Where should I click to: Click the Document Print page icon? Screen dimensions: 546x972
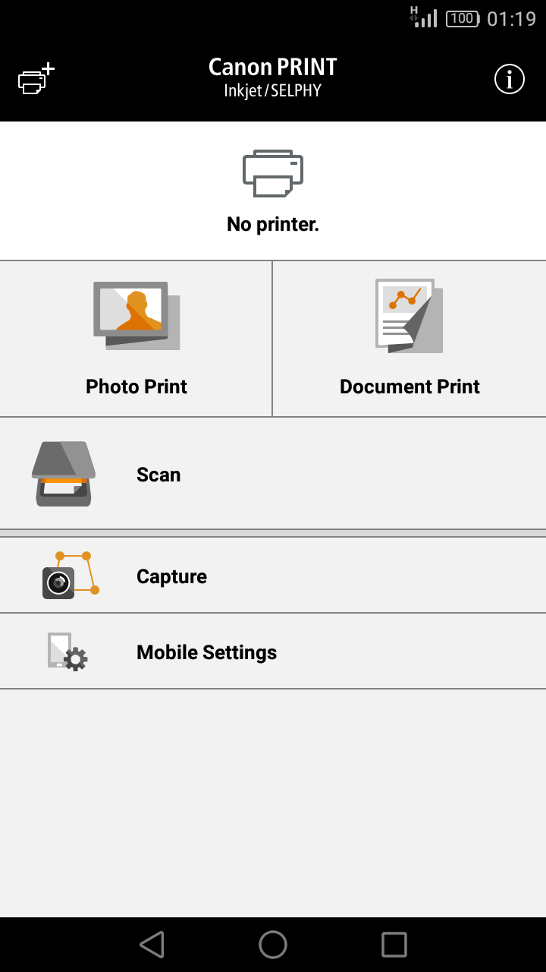[409, 316]
